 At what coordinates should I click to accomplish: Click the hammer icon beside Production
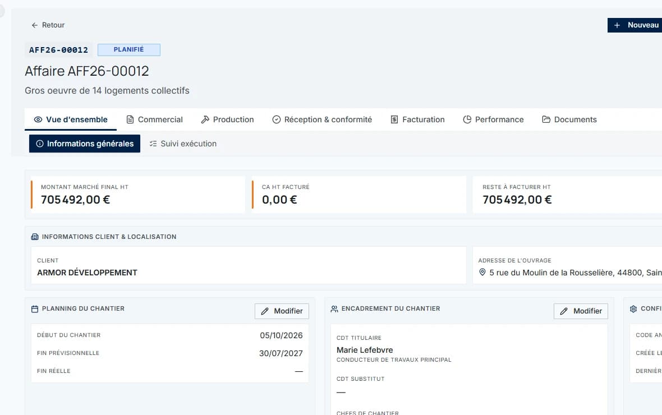point(205,119)
